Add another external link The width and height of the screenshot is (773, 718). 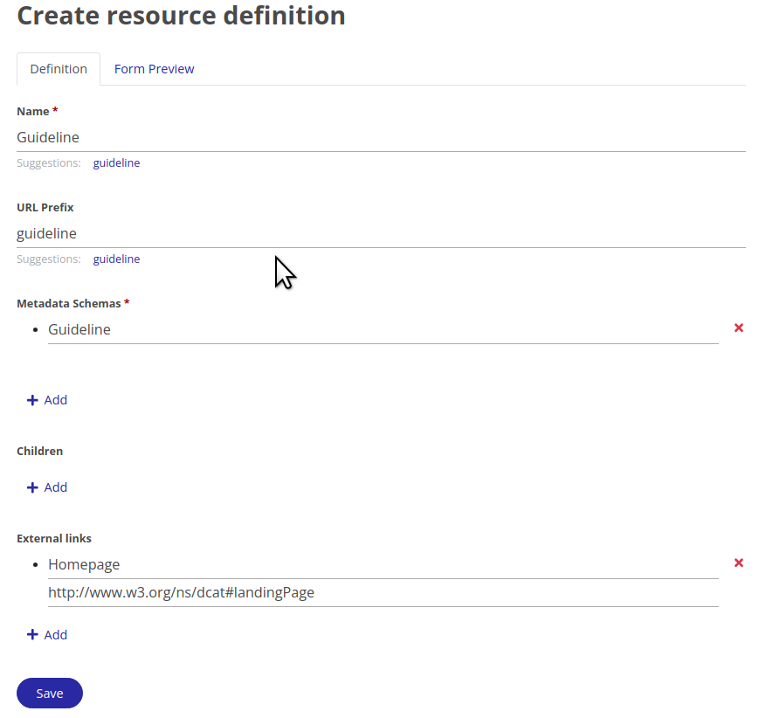[x=47, y=635]
